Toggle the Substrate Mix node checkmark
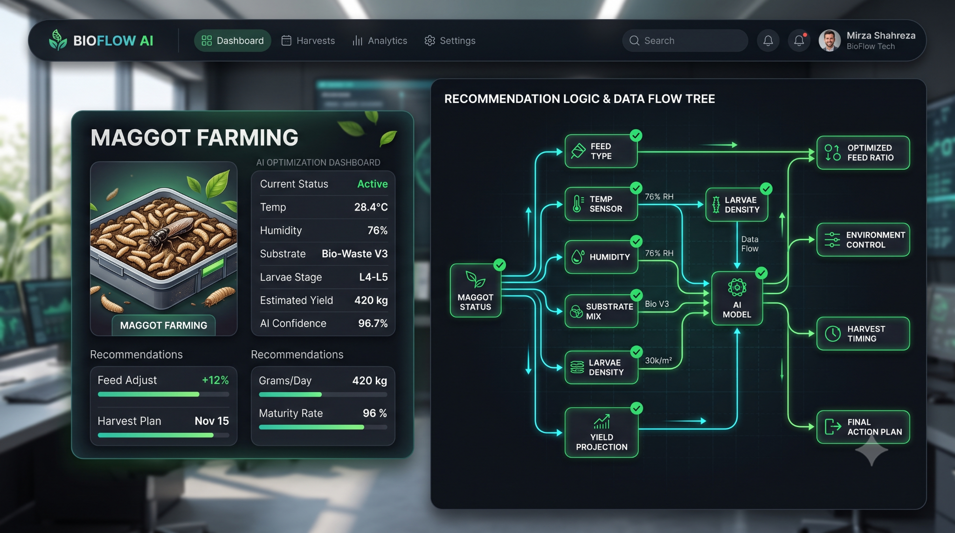 pos(637,295)
